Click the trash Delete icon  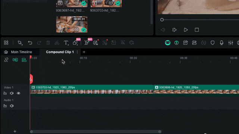coord(48,43)
